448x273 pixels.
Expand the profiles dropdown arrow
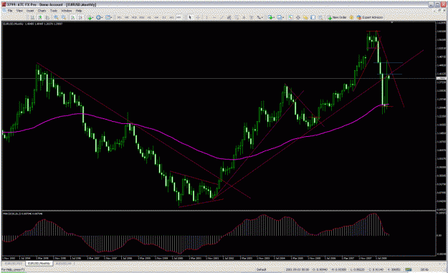[283, 17]
